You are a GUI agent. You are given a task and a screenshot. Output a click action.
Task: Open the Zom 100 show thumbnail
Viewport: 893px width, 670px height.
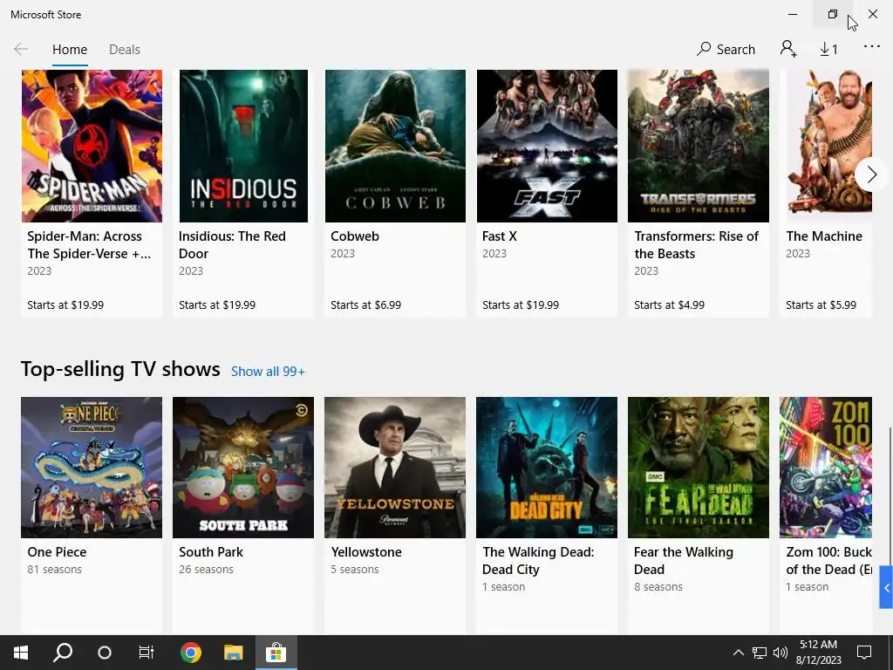[x=826, y=468]
